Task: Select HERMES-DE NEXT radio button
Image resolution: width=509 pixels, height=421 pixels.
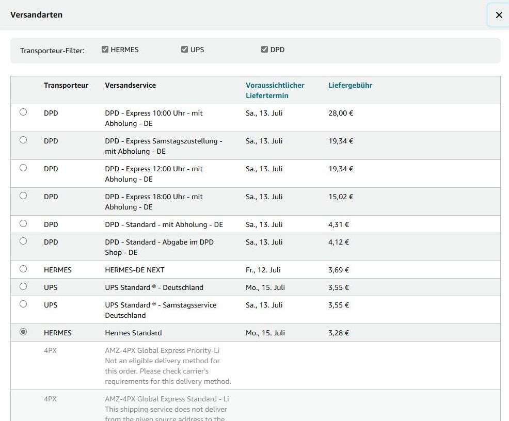Action: click(x=23, y=269)
